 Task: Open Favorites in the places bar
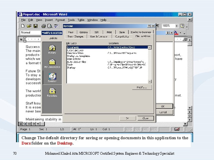coord(52,92)
